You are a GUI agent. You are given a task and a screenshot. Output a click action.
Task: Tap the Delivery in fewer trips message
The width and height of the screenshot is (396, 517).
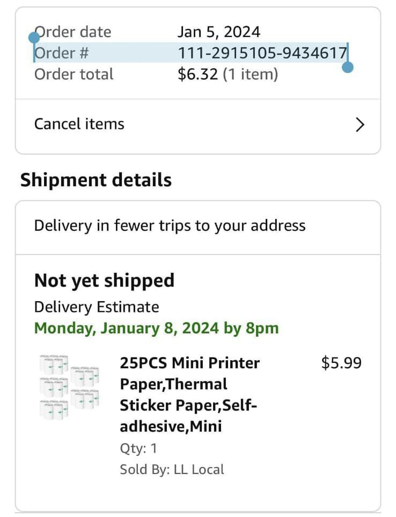tap(170, 226)
